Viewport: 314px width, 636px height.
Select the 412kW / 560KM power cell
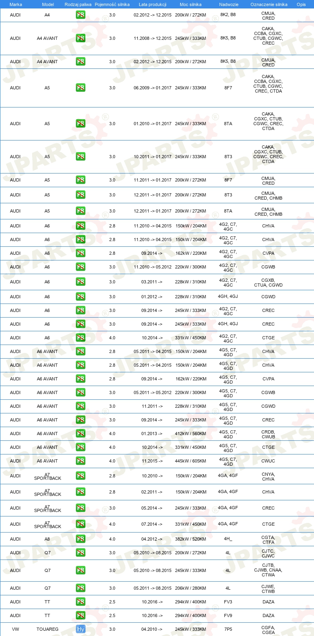click(191, 434)
